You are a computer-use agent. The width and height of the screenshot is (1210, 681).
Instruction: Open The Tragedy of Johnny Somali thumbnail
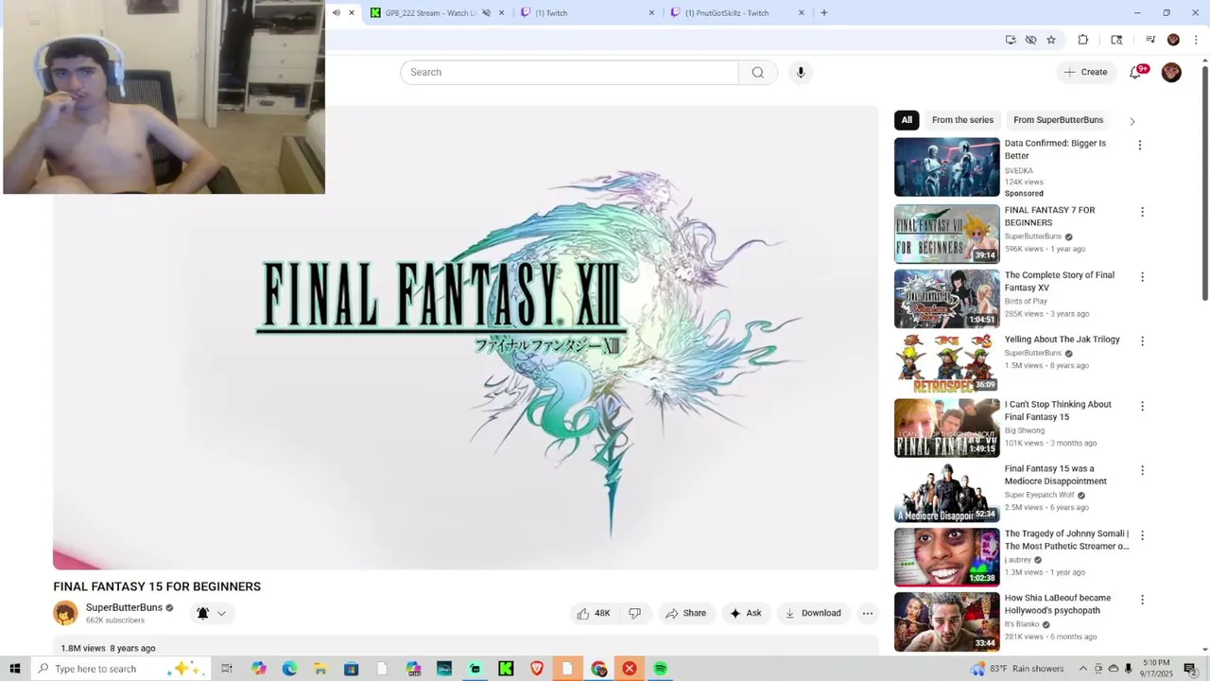pos(946,557)
